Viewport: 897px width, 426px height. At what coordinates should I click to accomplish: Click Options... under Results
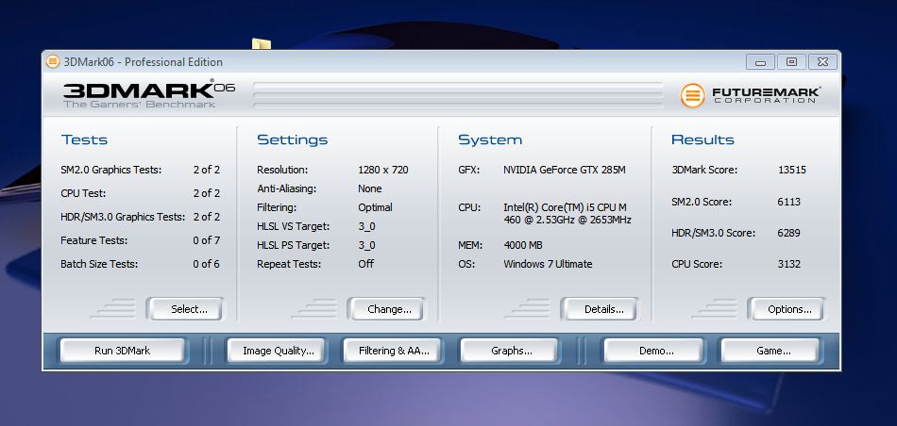coord(786,309)
